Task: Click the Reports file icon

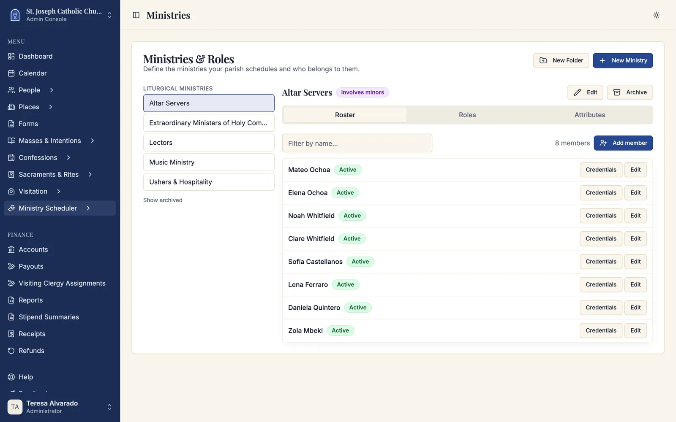Action: coord(11,300)
